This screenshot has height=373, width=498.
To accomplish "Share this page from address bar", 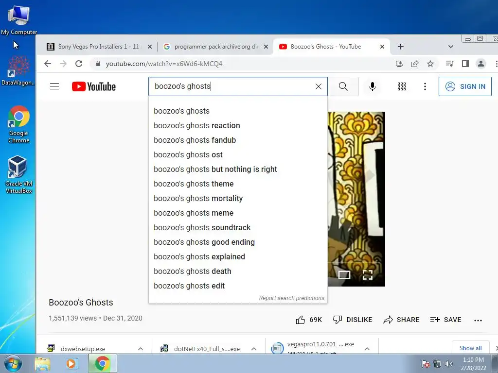I will coord(415,64).
